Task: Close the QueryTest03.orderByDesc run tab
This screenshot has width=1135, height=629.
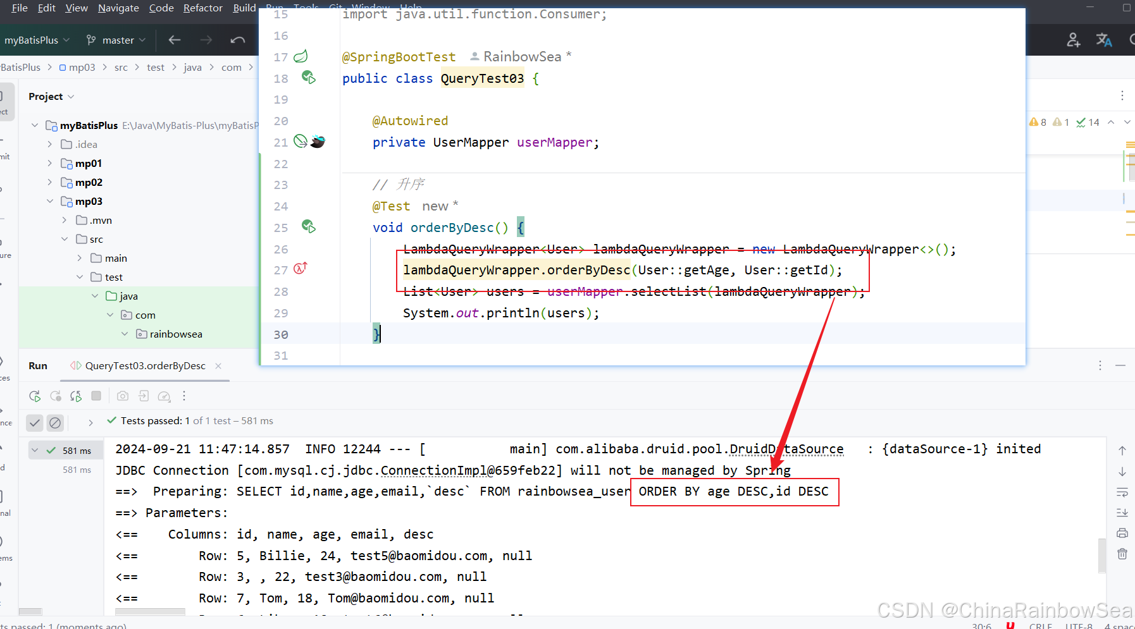Action: tap(218, 366)
